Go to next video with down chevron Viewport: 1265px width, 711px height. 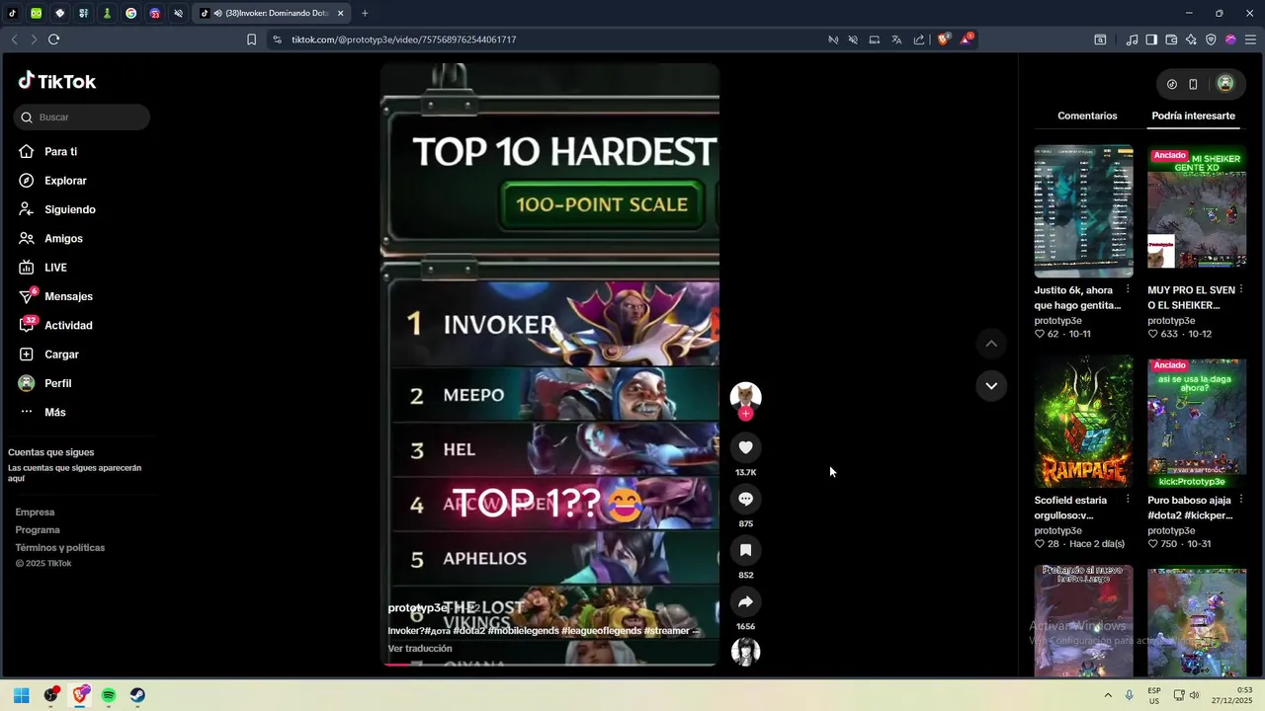(x=991, y=385)
